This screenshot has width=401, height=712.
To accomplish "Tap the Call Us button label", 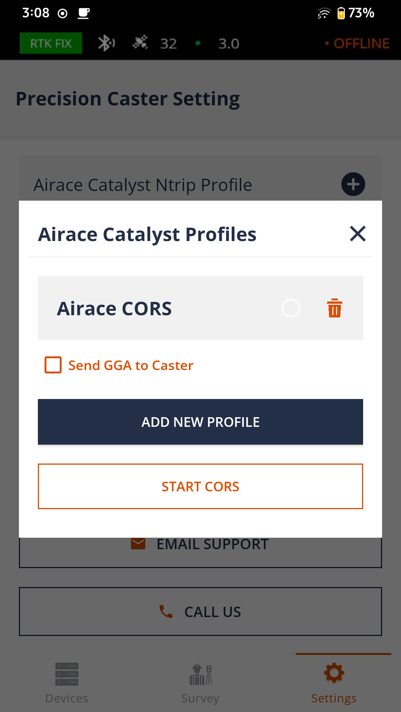I will click(x=212, y=612).
